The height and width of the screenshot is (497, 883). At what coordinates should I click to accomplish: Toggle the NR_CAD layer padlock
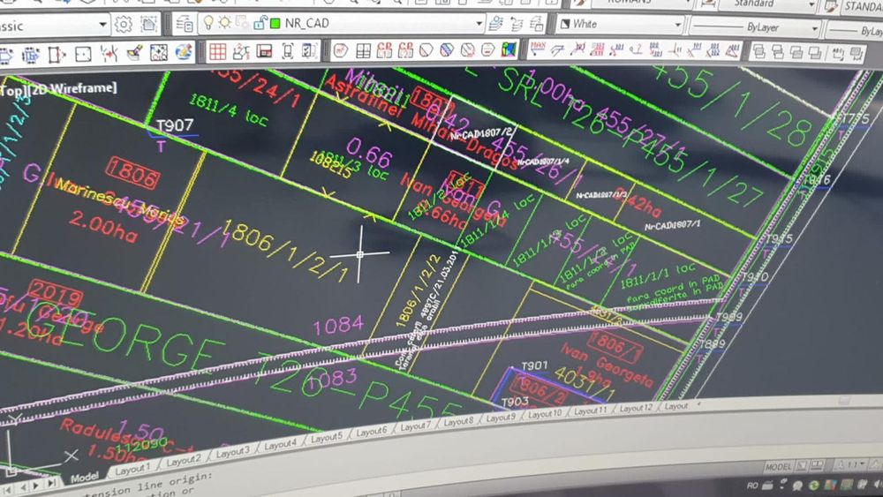tap(260, 23)
